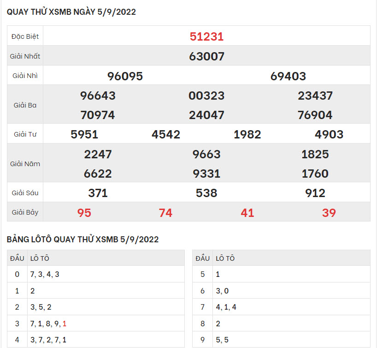
Task: Select second prize number 96095
Action: (x=125, y=76)
